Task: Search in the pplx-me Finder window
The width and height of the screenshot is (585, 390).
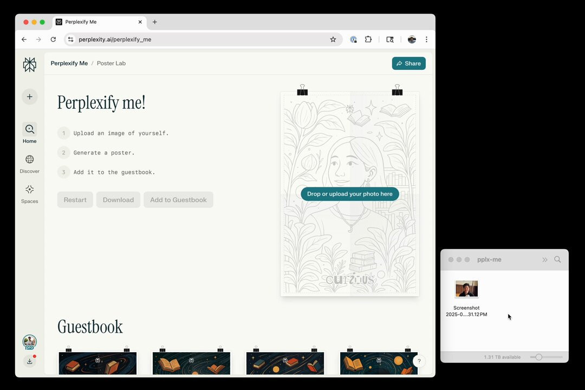Action: pos(557,259)
